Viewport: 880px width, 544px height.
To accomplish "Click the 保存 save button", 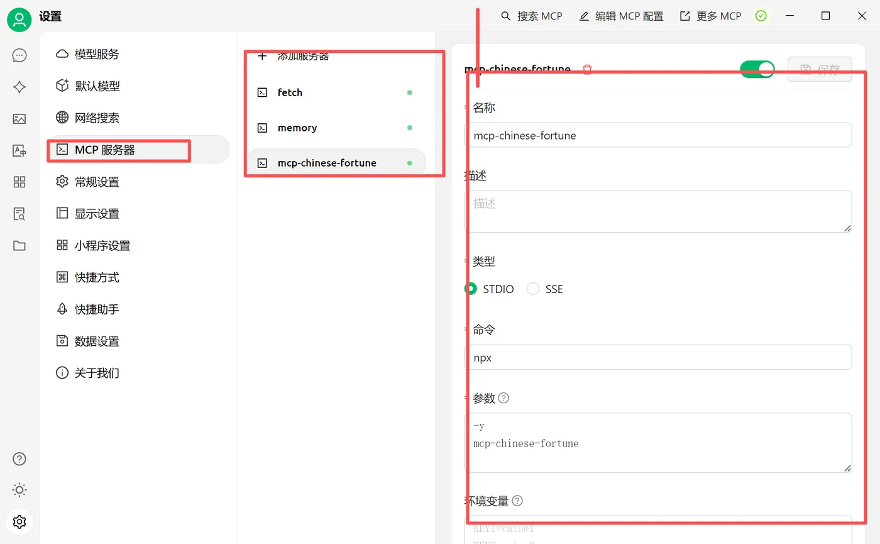I will (820, 69).
